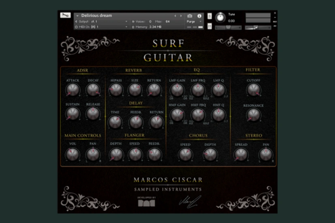Click the FLANGER section heading

pyautogui.click(x=135, y=135)
